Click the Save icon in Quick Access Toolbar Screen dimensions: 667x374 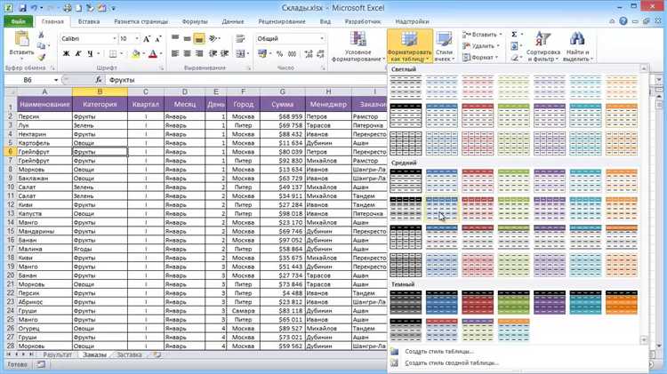pos(22,8)
